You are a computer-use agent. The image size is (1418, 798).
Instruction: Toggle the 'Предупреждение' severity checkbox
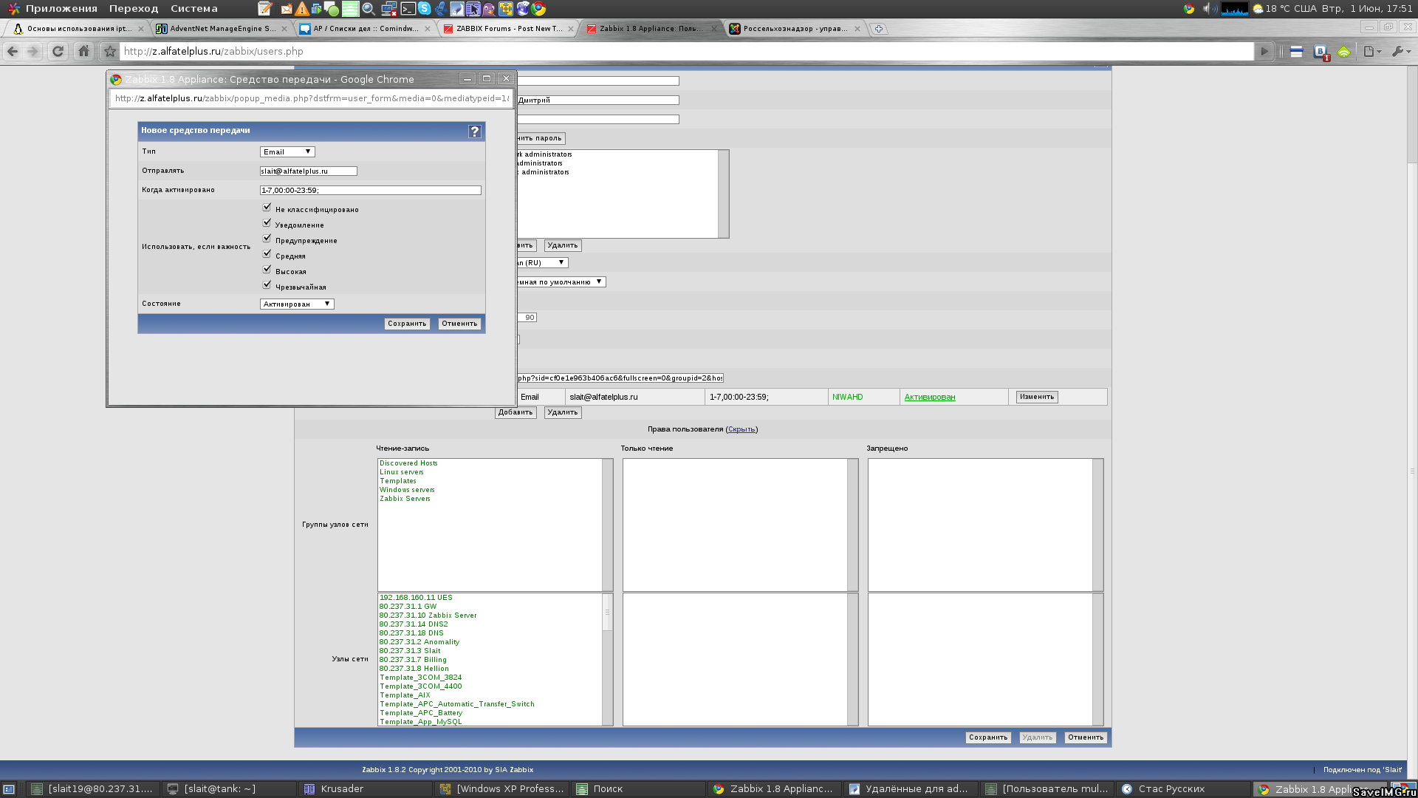coord(267,239)
